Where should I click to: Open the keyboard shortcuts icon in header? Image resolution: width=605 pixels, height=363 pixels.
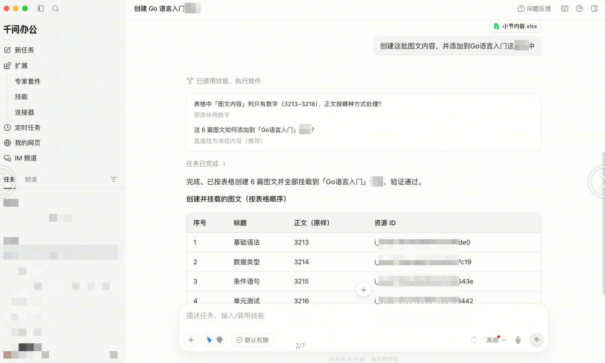click(x=565, y=8)
